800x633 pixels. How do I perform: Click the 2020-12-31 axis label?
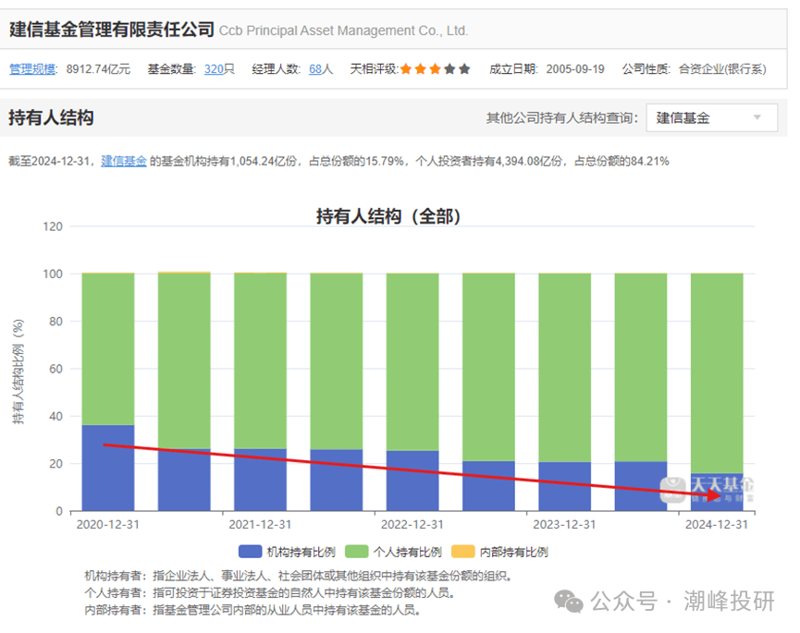point(107,525)
